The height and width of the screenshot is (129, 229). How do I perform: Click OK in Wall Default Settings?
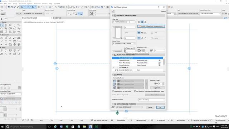click(160, 107)
